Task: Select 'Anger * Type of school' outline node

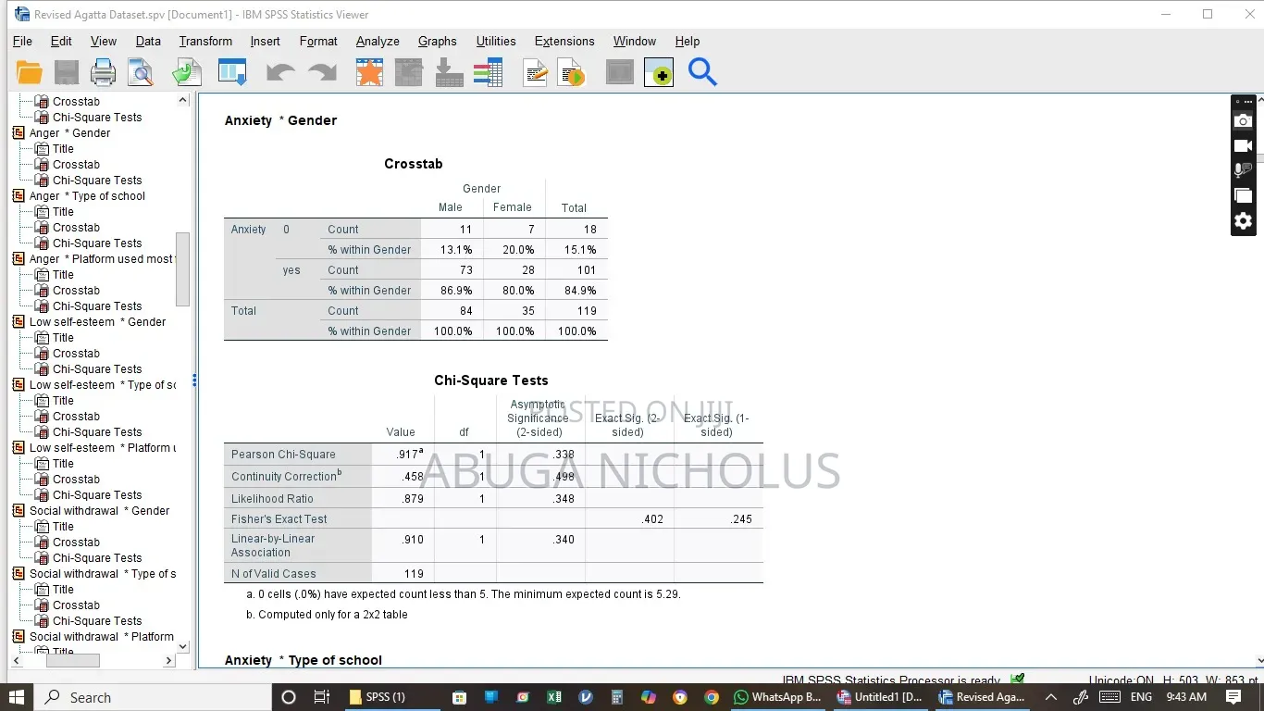Action: coord(87,196)
